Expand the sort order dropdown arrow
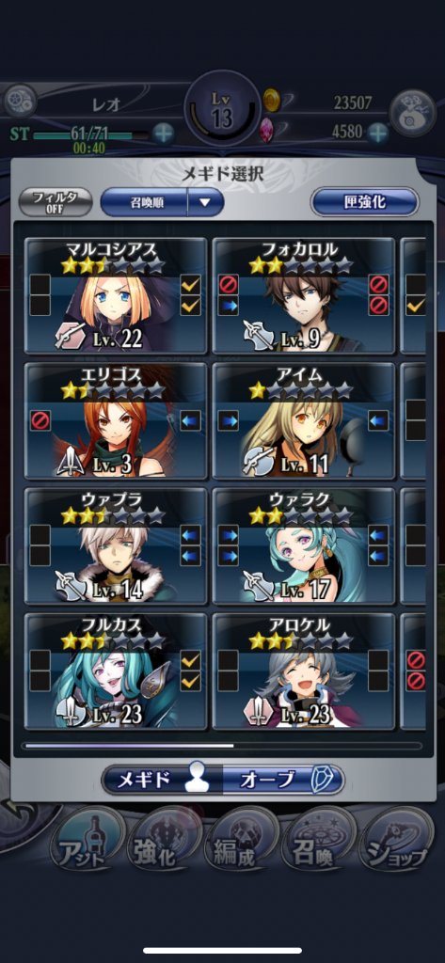 pos(205,202)
